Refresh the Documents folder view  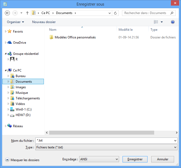(x=115, y=13)
